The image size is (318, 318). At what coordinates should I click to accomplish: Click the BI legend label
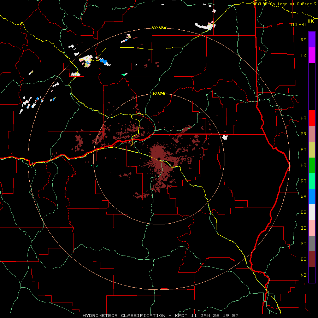pos(303,259)
